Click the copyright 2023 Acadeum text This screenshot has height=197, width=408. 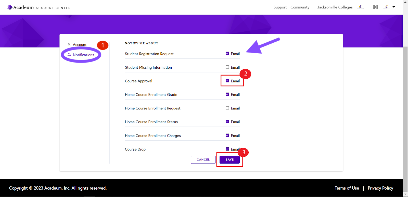(58, 188)
